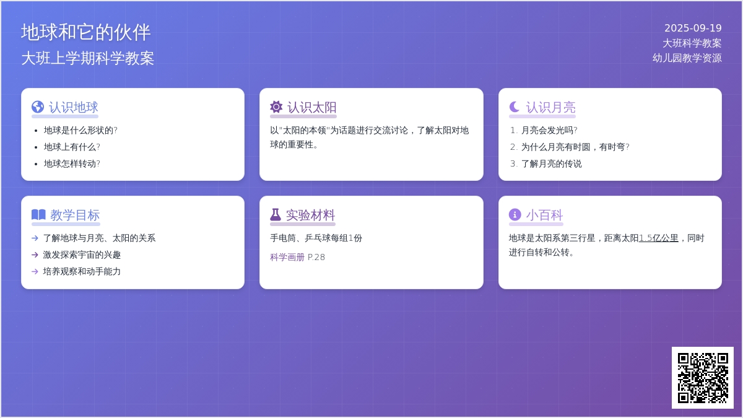Click the underlined 1.5亿公里 text
Screen dimensions: 743x418
(x=658, y=238)
